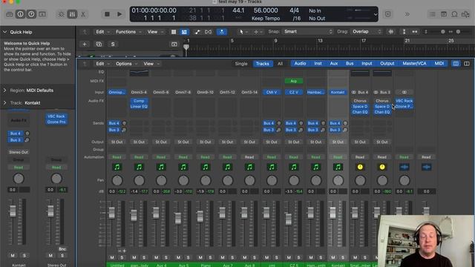Select instrument icon on Untitled channel strip
The width and height of the screenshot is (475, 267).
click(x=117, y=167)
